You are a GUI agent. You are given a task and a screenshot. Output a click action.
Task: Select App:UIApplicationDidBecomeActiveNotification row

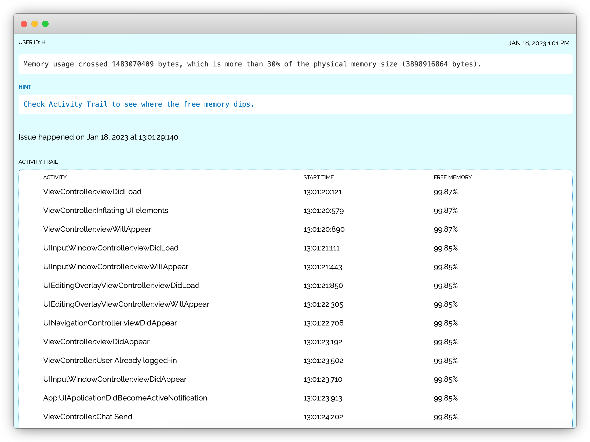125,398
